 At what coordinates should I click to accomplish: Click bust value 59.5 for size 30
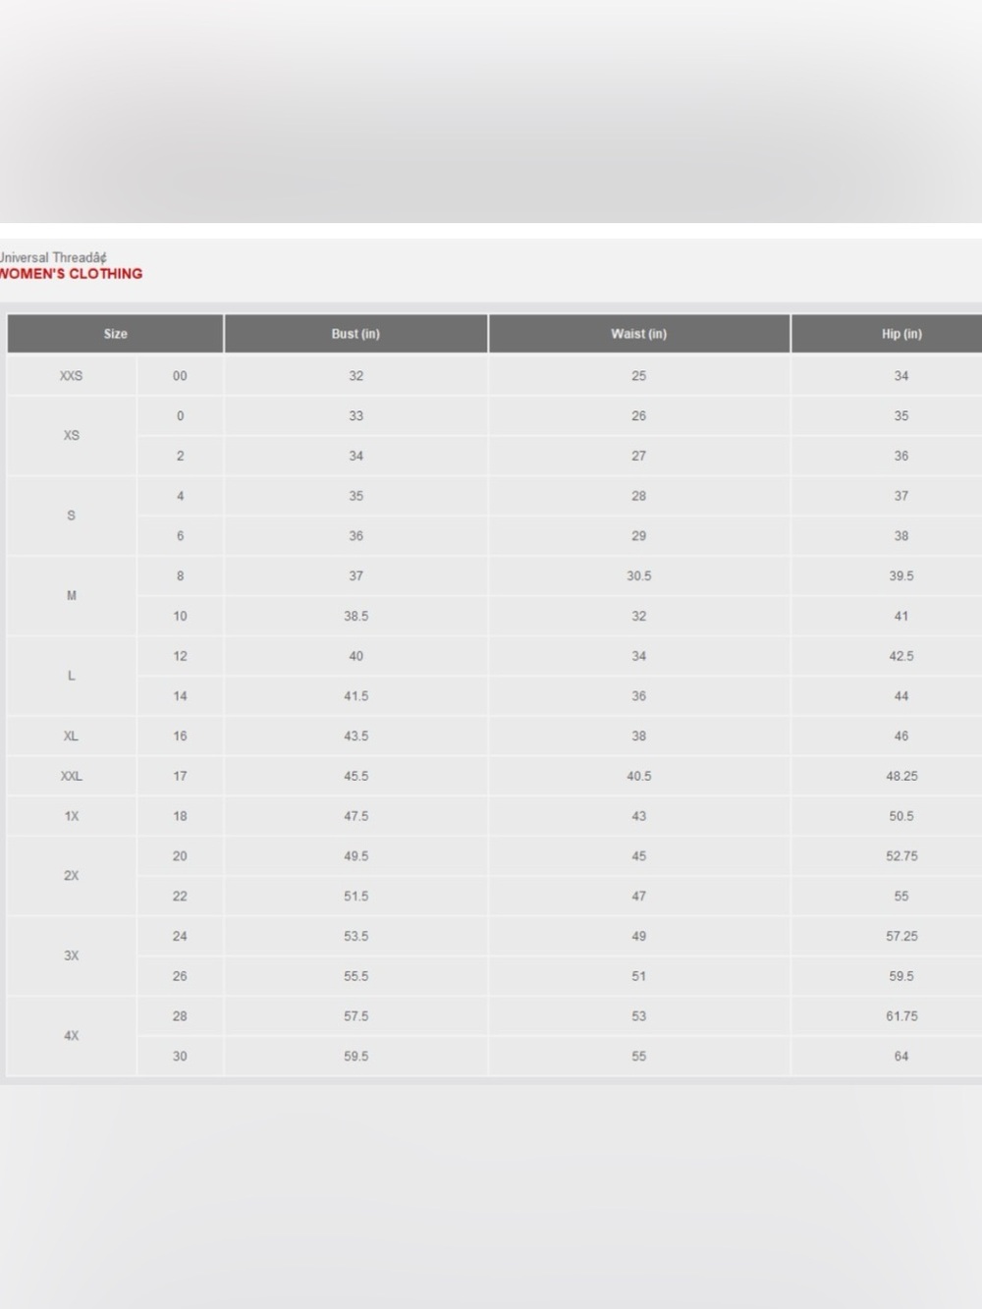click(355, 1057)
